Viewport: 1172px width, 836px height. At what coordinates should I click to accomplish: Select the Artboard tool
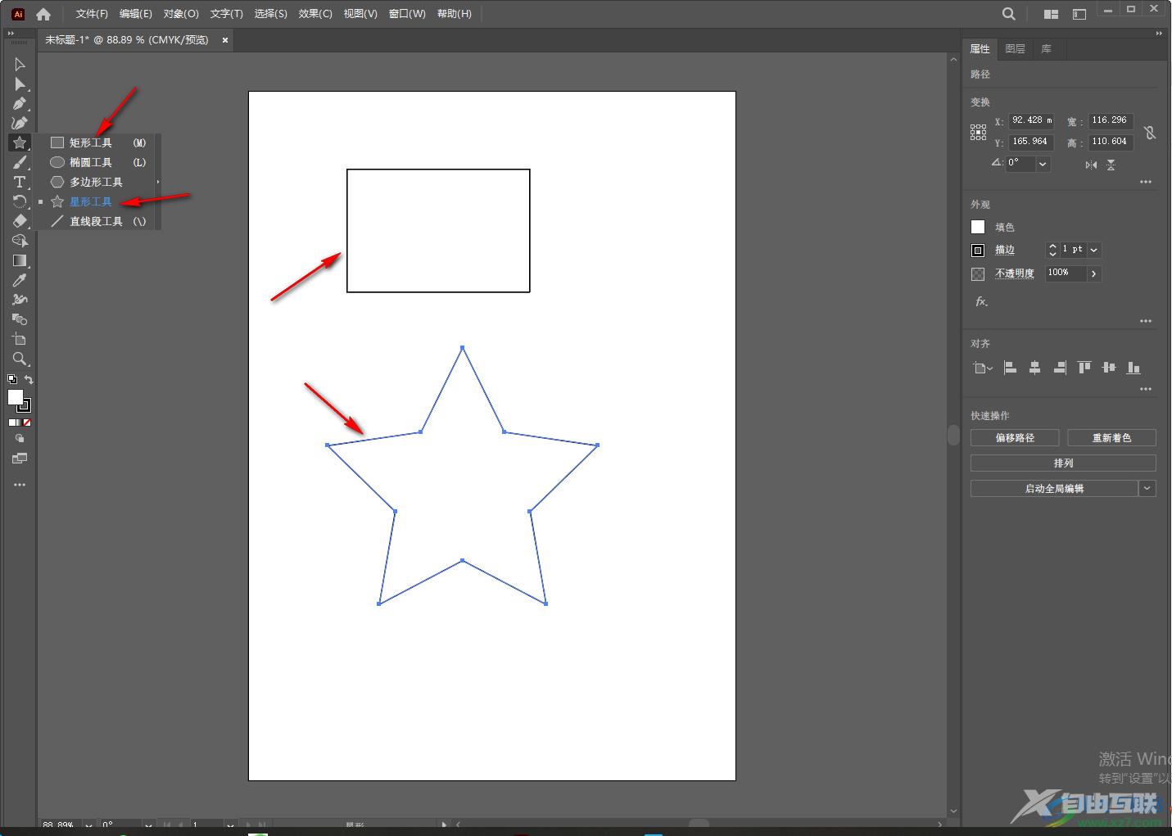pos(20,339)
